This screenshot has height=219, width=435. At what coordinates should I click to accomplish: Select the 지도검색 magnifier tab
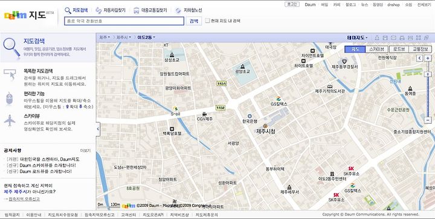pyautogui.click(x=76, y=10)
